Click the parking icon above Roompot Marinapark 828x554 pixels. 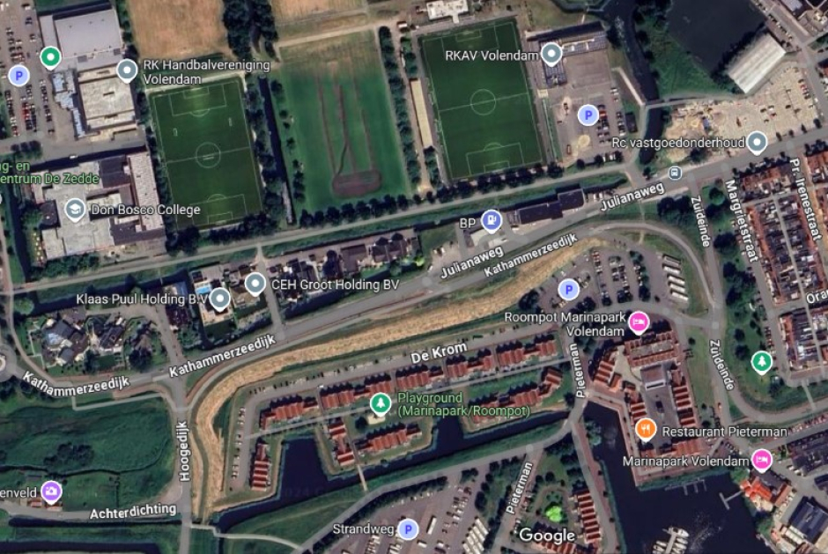pos(568,290)
